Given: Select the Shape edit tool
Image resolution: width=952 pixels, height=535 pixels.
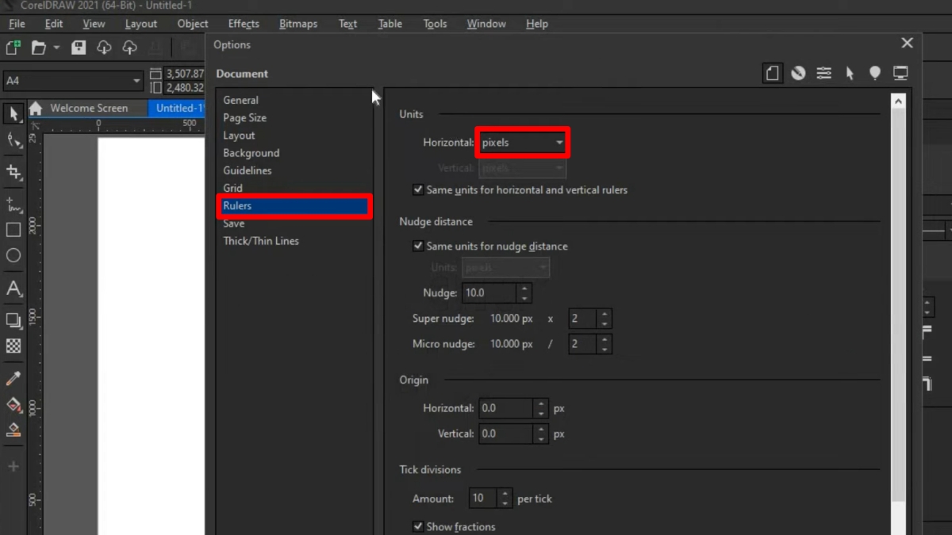Looking at the screenshot, I should [13, 141].
